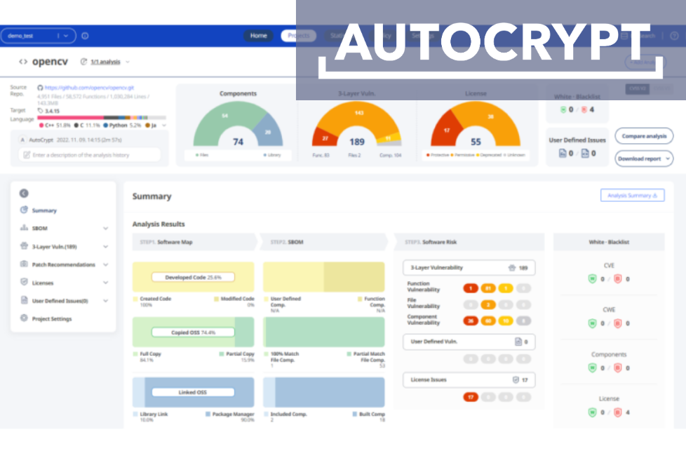Click the Copied OSS 74.4% label

(x=193, y=332)
